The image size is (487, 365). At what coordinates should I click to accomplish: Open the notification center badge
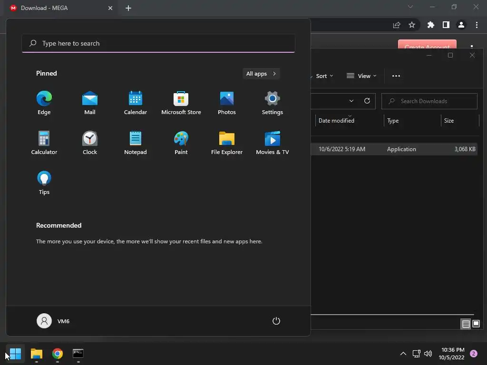tap(474, 354)
